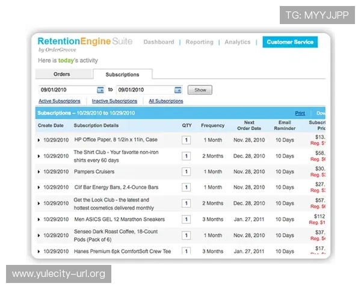Viewport: 361px width, 289px height.
Task: Filter by Inactive Subscriptions link
Action: [114, 101]
